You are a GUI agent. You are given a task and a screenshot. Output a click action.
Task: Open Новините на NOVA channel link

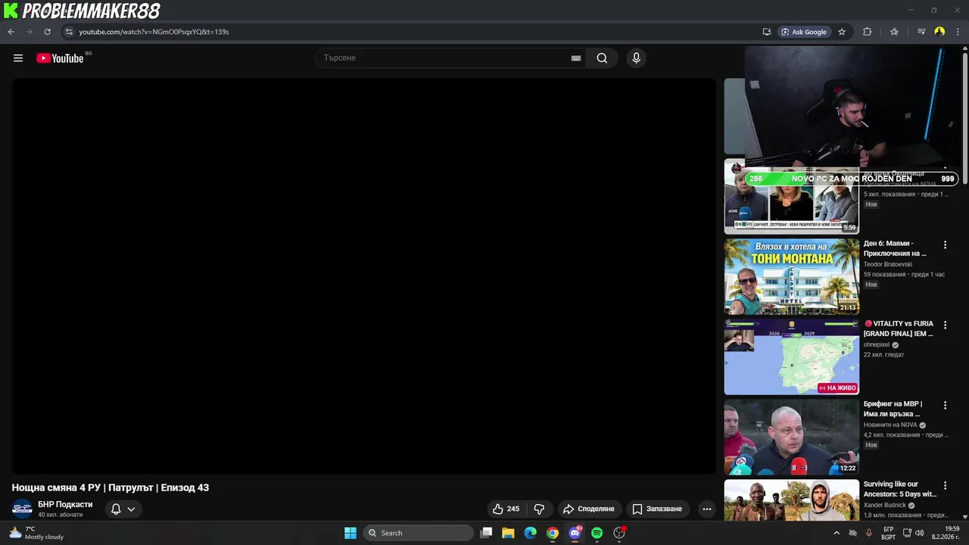point(890,425)
